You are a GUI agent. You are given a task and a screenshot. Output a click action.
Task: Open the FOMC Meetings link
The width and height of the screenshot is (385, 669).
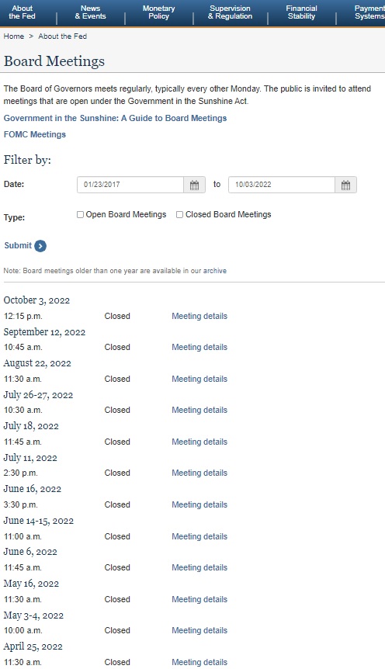35,134
